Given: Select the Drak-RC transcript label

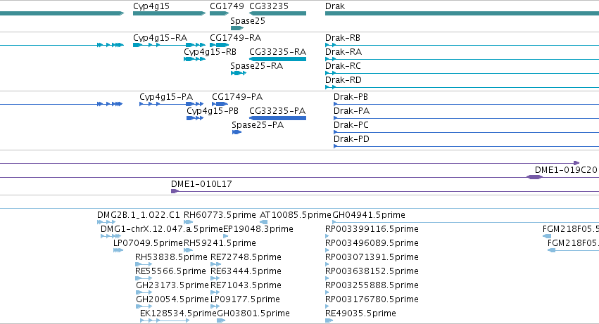Looking at the screenshot, I should pyautogui.click(x=343, y=66).
